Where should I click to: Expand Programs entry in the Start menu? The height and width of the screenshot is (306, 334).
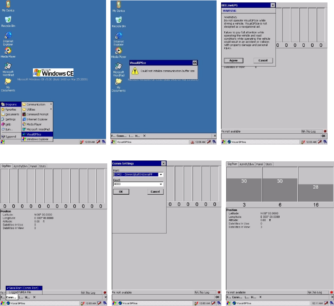pos(11,104)
